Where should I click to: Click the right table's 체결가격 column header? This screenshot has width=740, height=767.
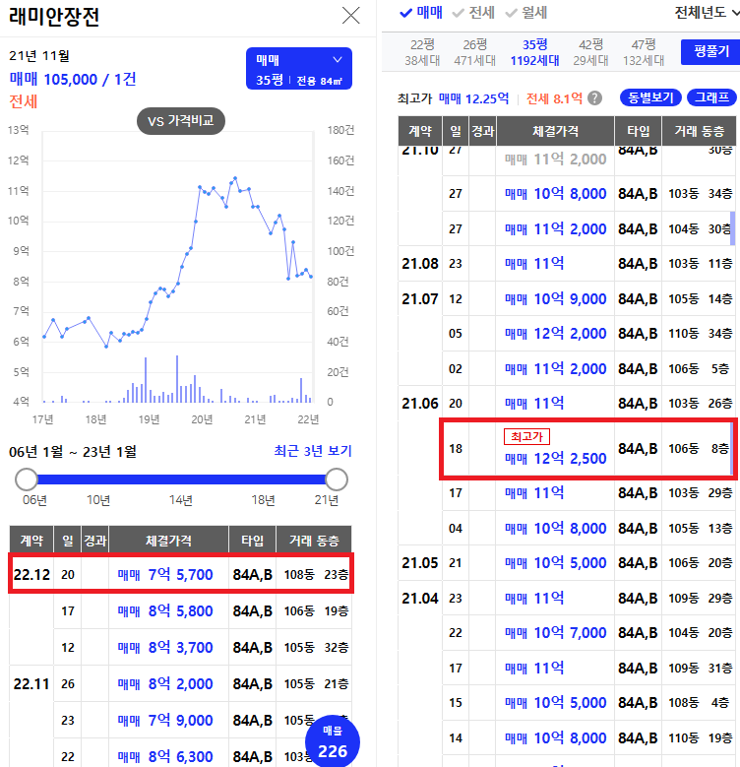(555, 131)
